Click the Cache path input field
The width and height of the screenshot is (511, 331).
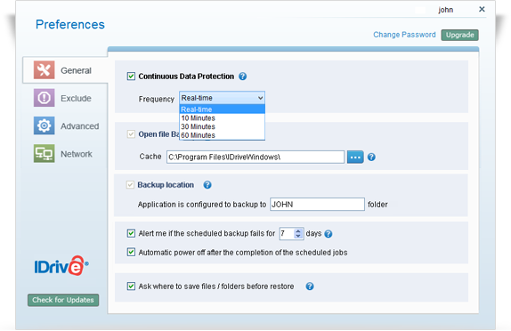(255, 157)
